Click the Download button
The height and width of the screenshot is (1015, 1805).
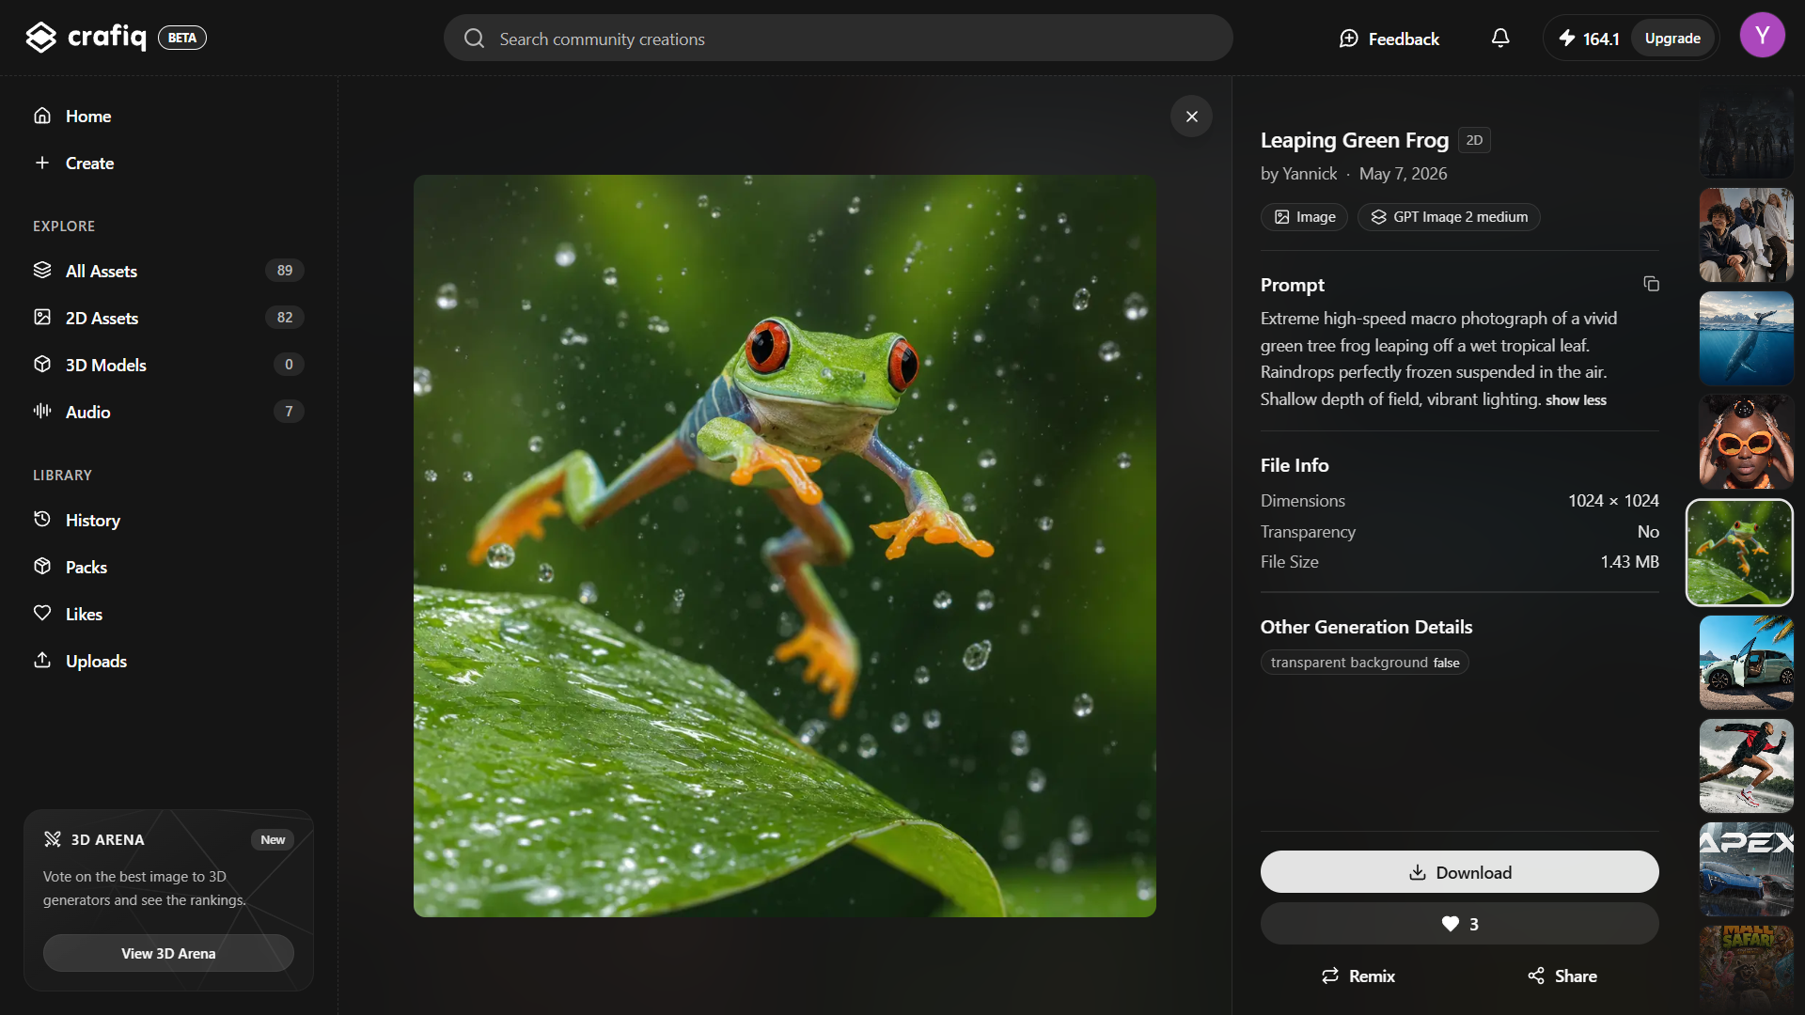1459,872
